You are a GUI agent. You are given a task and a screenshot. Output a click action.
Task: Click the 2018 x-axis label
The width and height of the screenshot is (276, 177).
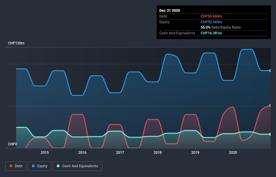158,152
